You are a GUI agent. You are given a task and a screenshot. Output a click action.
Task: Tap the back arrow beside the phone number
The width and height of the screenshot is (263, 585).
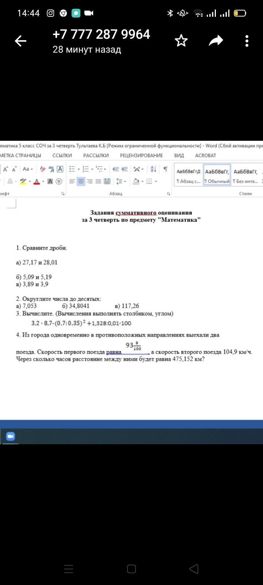pyautogui.click(x=20, y=41)
